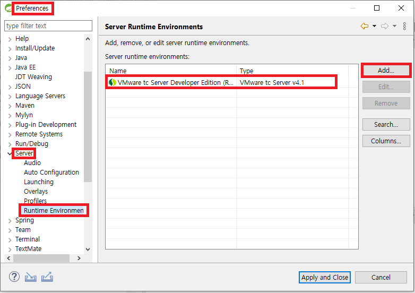Click the Export preferences icon

coord(47,277)
